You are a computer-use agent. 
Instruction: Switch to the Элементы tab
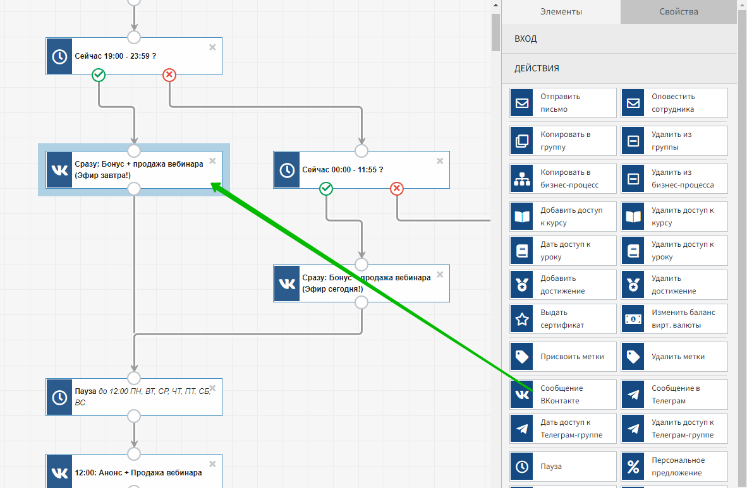point(561,11)
